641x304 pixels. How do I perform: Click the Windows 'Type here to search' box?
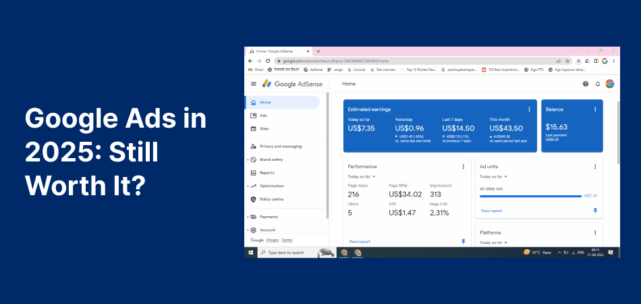click(x=296, y=253)
